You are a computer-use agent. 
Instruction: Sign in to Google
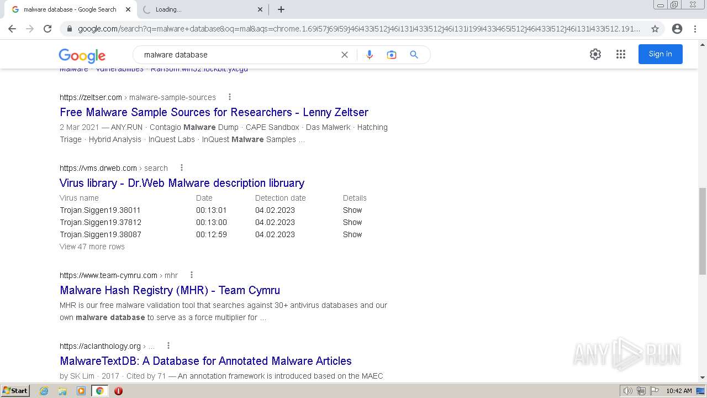pyautogui.click(x=661, y=54)
